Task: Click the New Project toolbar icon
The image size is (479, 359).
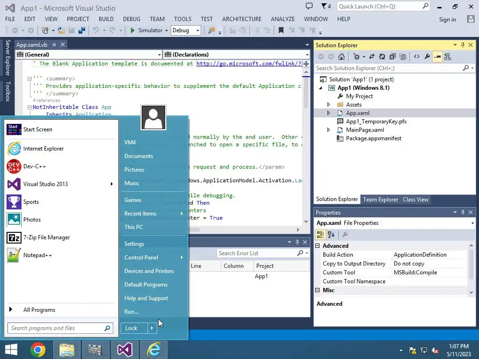Action: point(45,30)
